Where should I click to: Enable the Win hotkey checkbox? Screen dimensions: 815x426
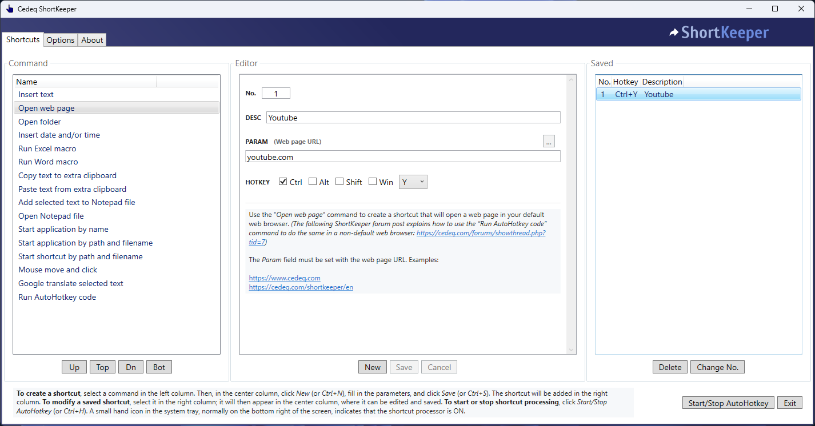click(x=373, y=182)
